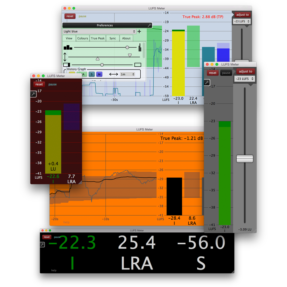Viewport: 287px width, 287px height.
Task: Switch to the True Peak tab
Action: click(x=98, y=38)
